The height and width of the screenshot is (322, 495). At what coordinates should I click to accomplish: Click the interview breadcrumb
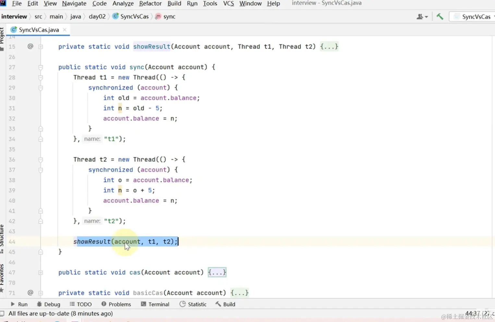coord(14,17)
